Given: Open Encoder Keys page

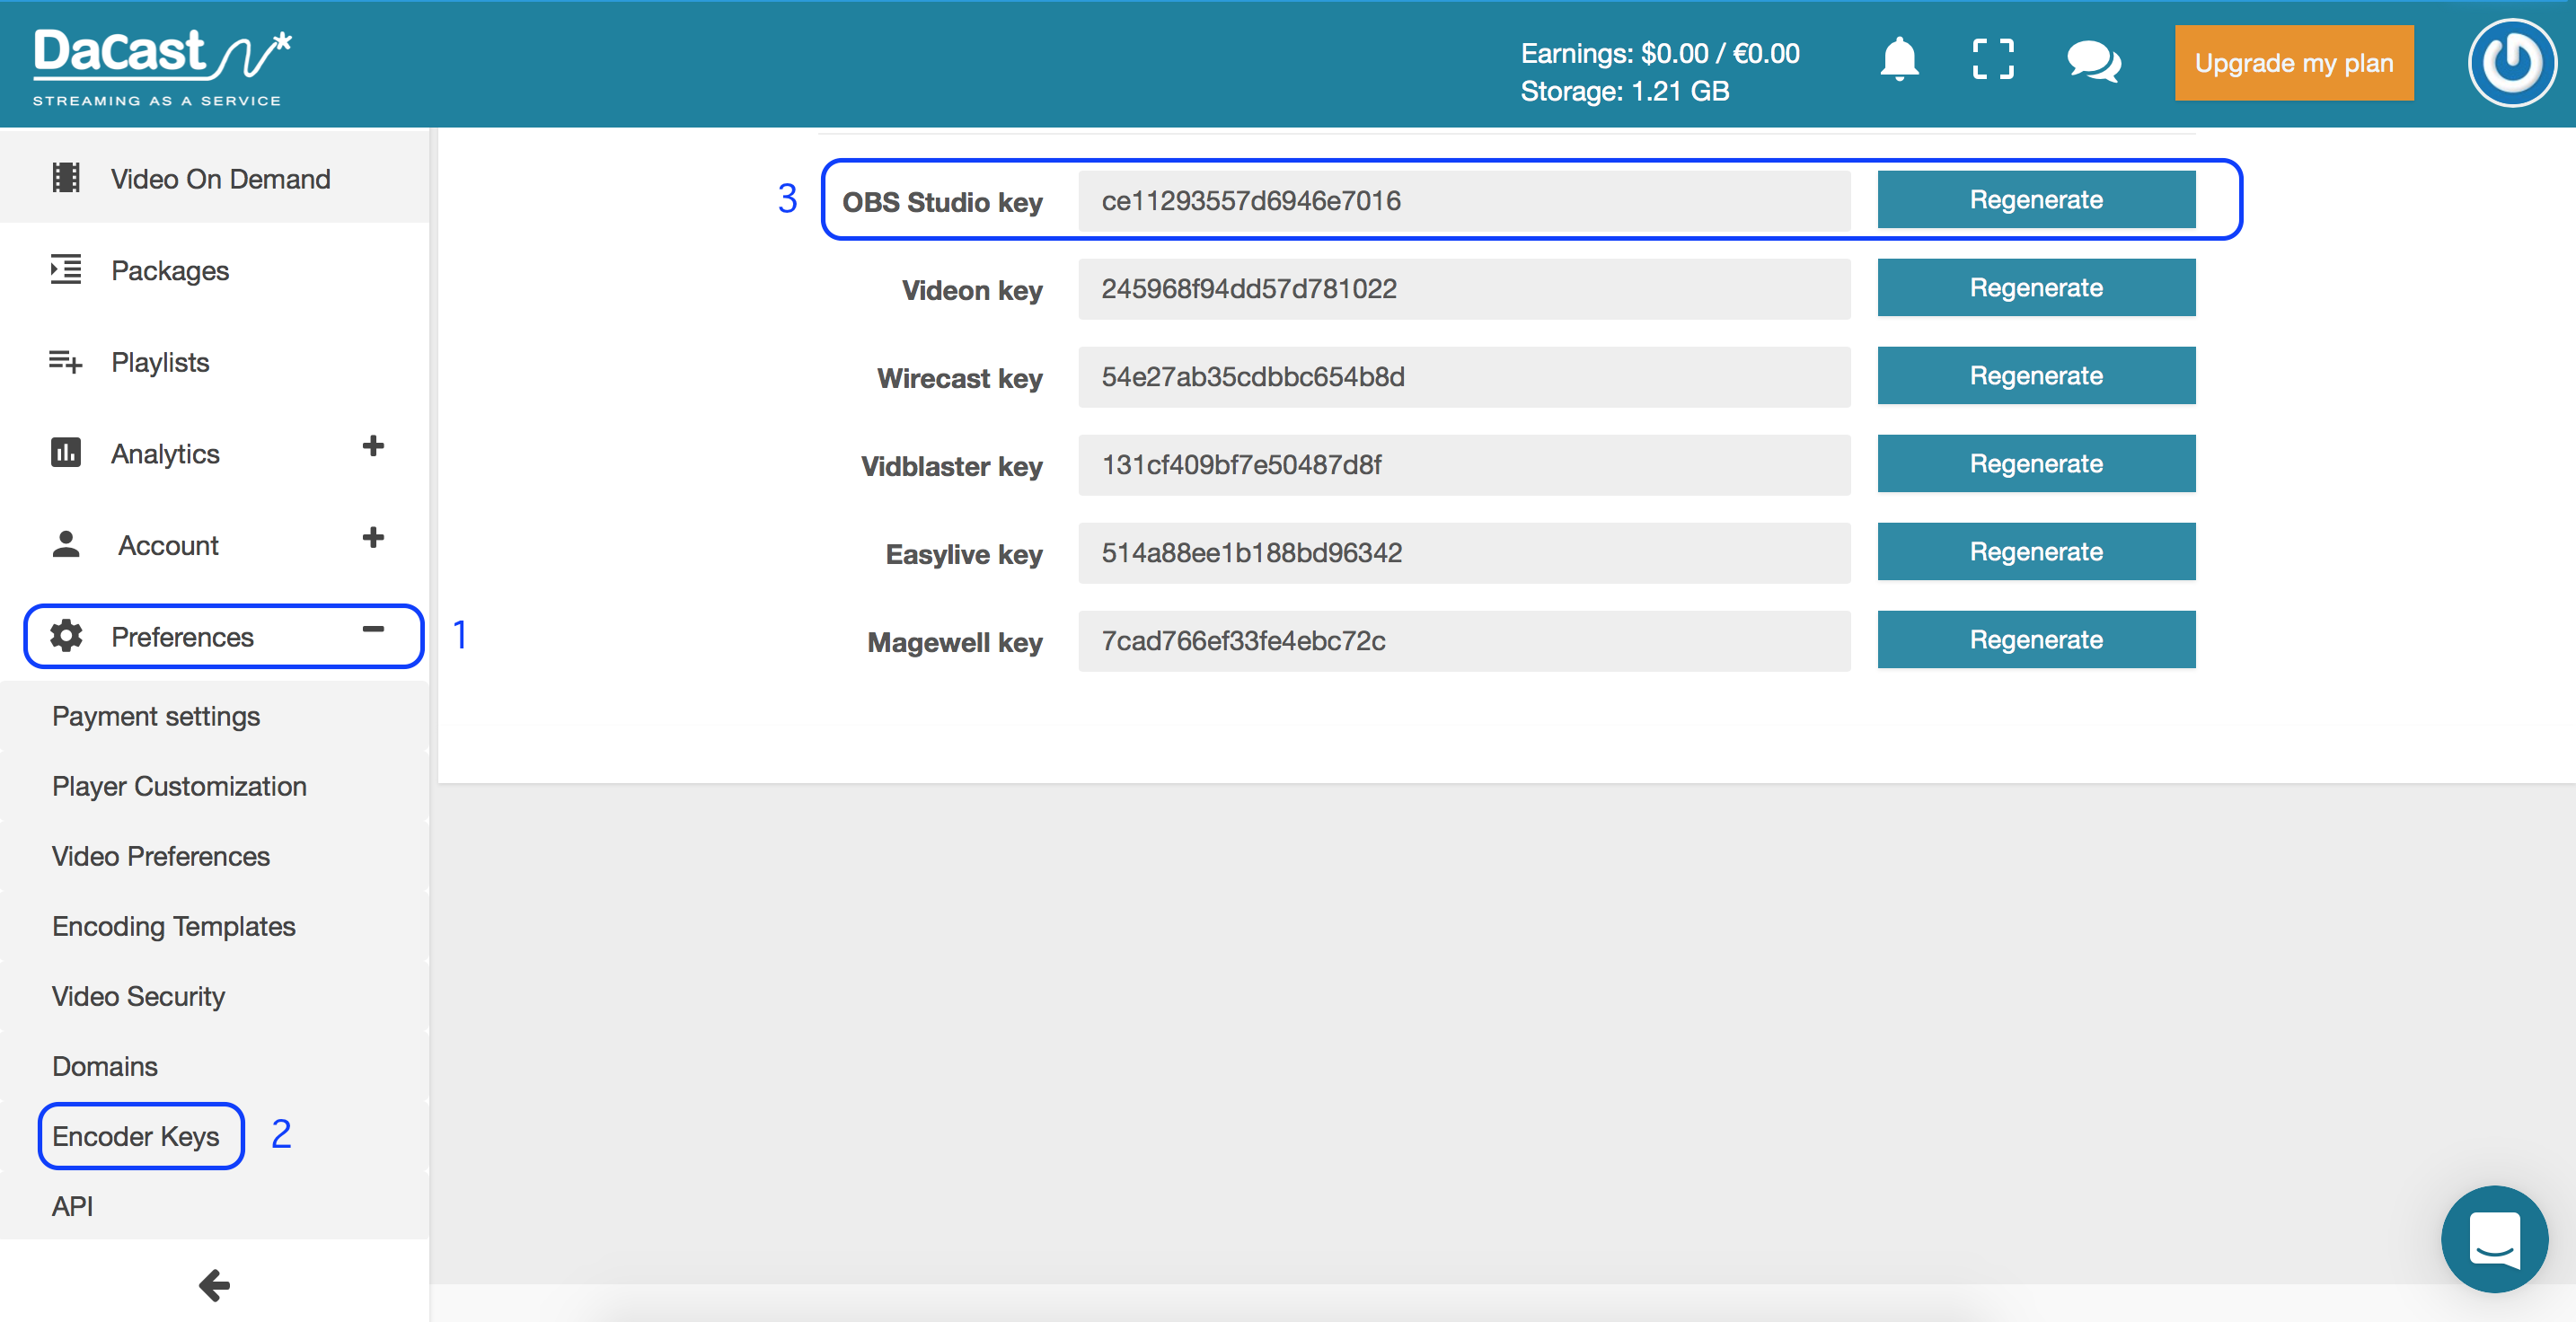Looking at the screenshot, I should 136,1136.
